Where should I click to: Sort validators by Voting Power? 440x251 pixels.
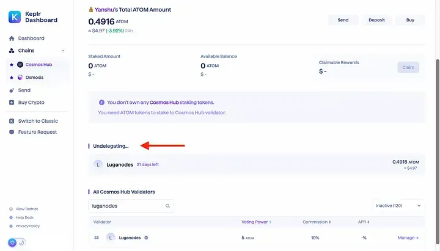pos(256,222)
